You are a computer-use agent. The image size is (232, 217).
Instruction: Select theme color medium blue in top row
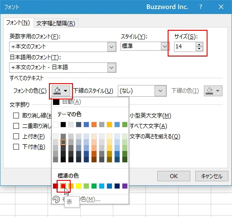[x=86, y=125]
